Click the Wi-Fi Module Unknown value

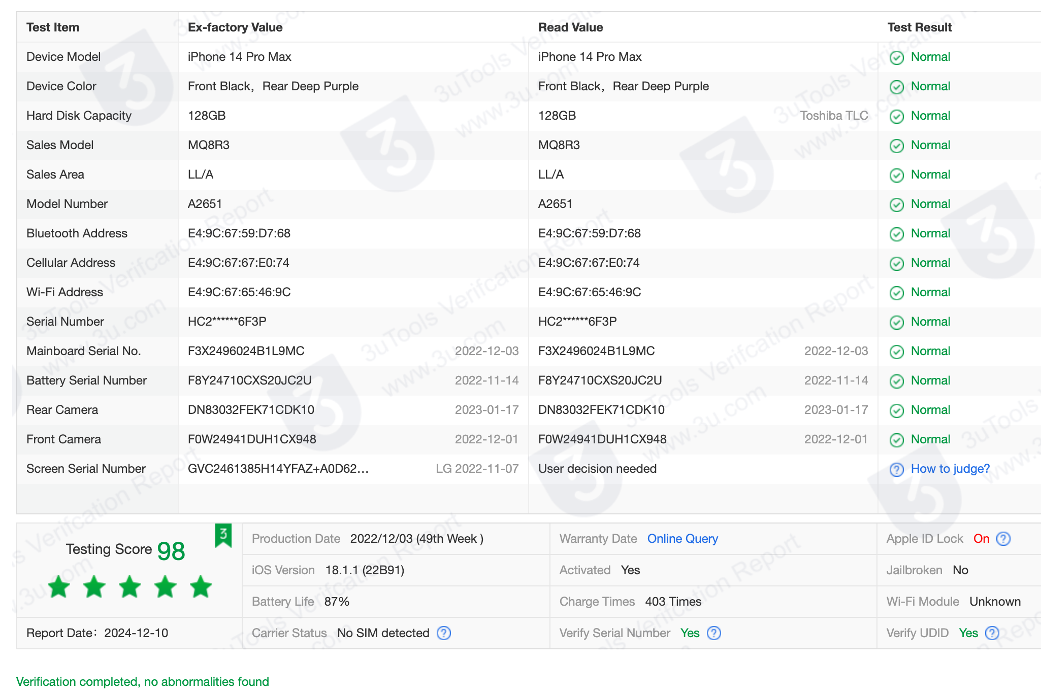coord(995,602)
